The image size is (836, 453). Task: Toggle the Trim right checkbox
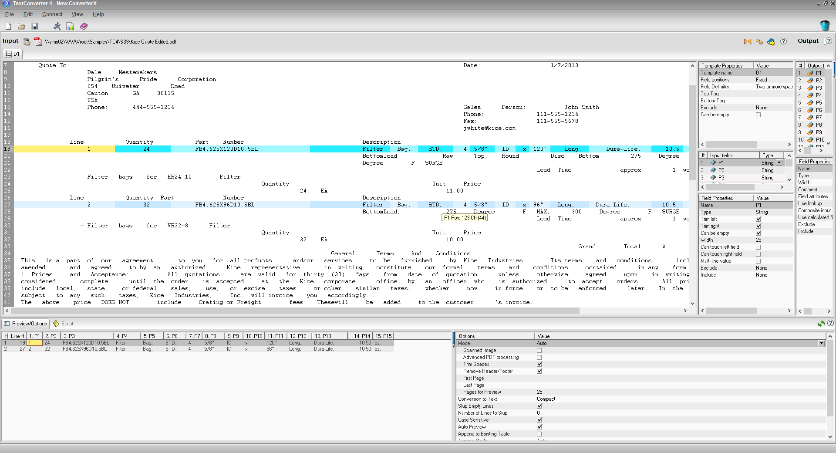click(x=758, y=226)
